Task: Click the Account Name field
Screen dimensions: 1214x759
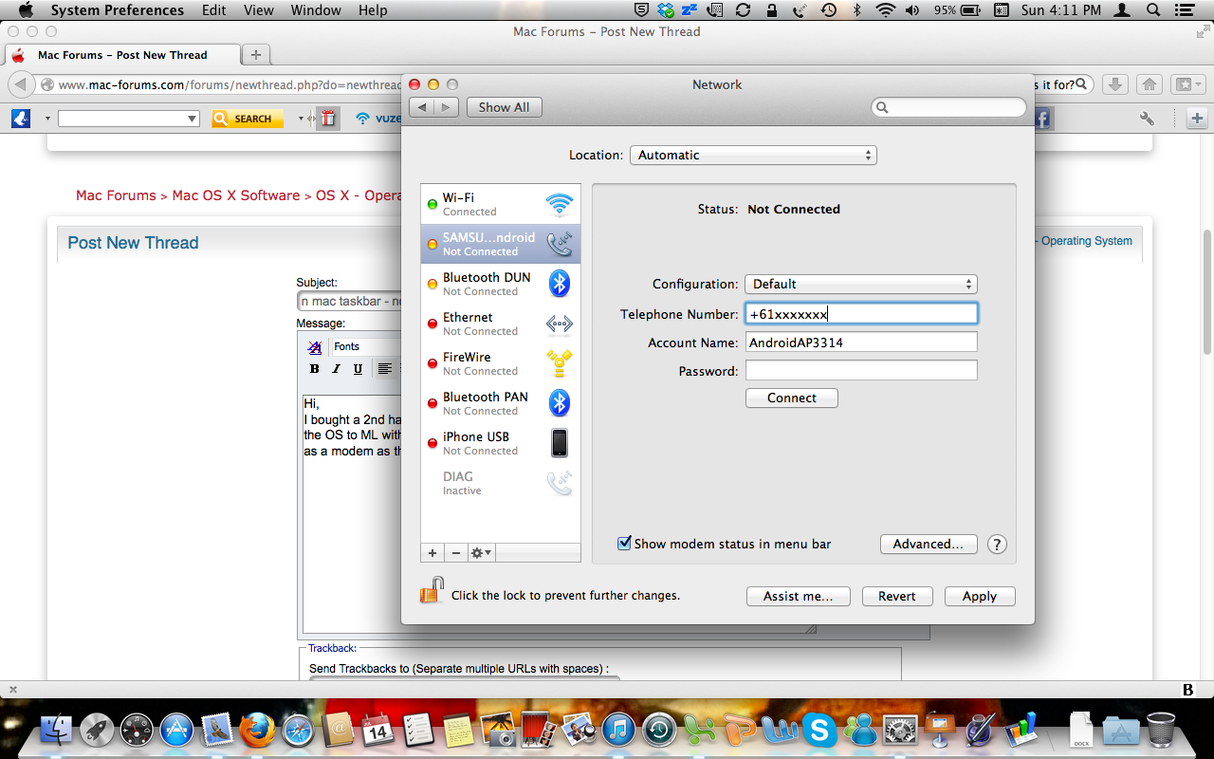Action: (x=861, y=342)
